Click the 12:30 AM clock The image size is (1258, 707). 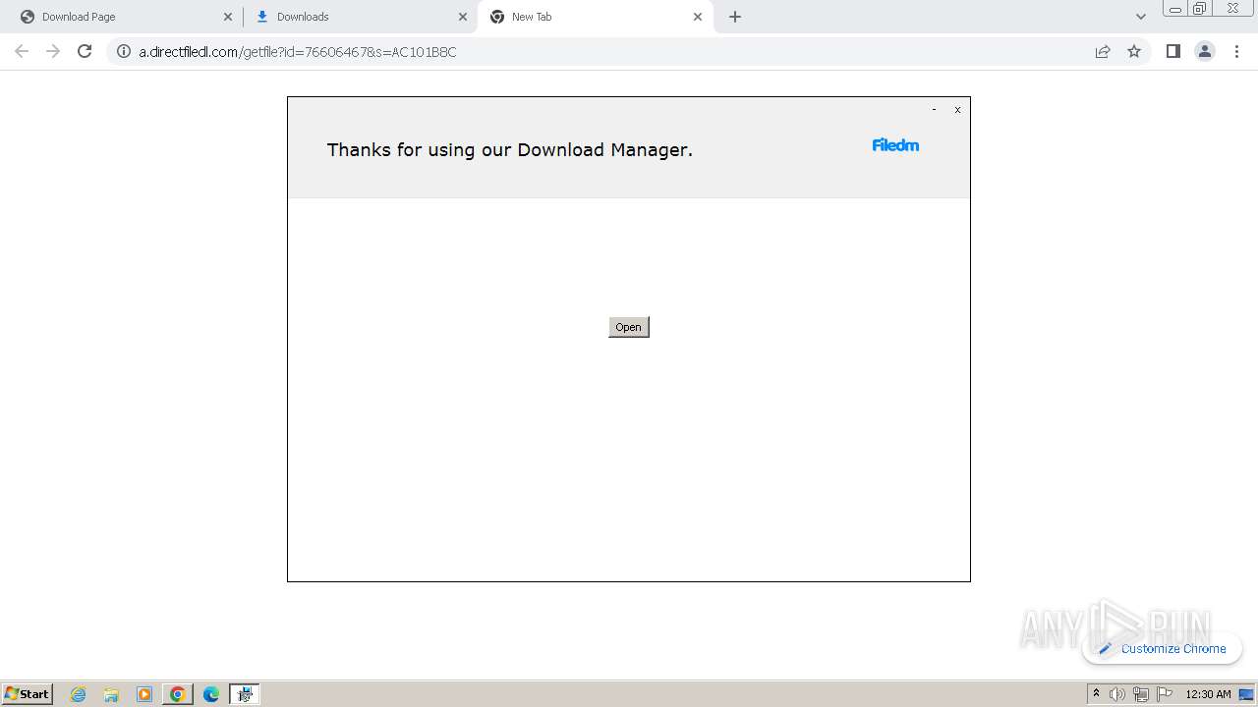[1208, 694]
